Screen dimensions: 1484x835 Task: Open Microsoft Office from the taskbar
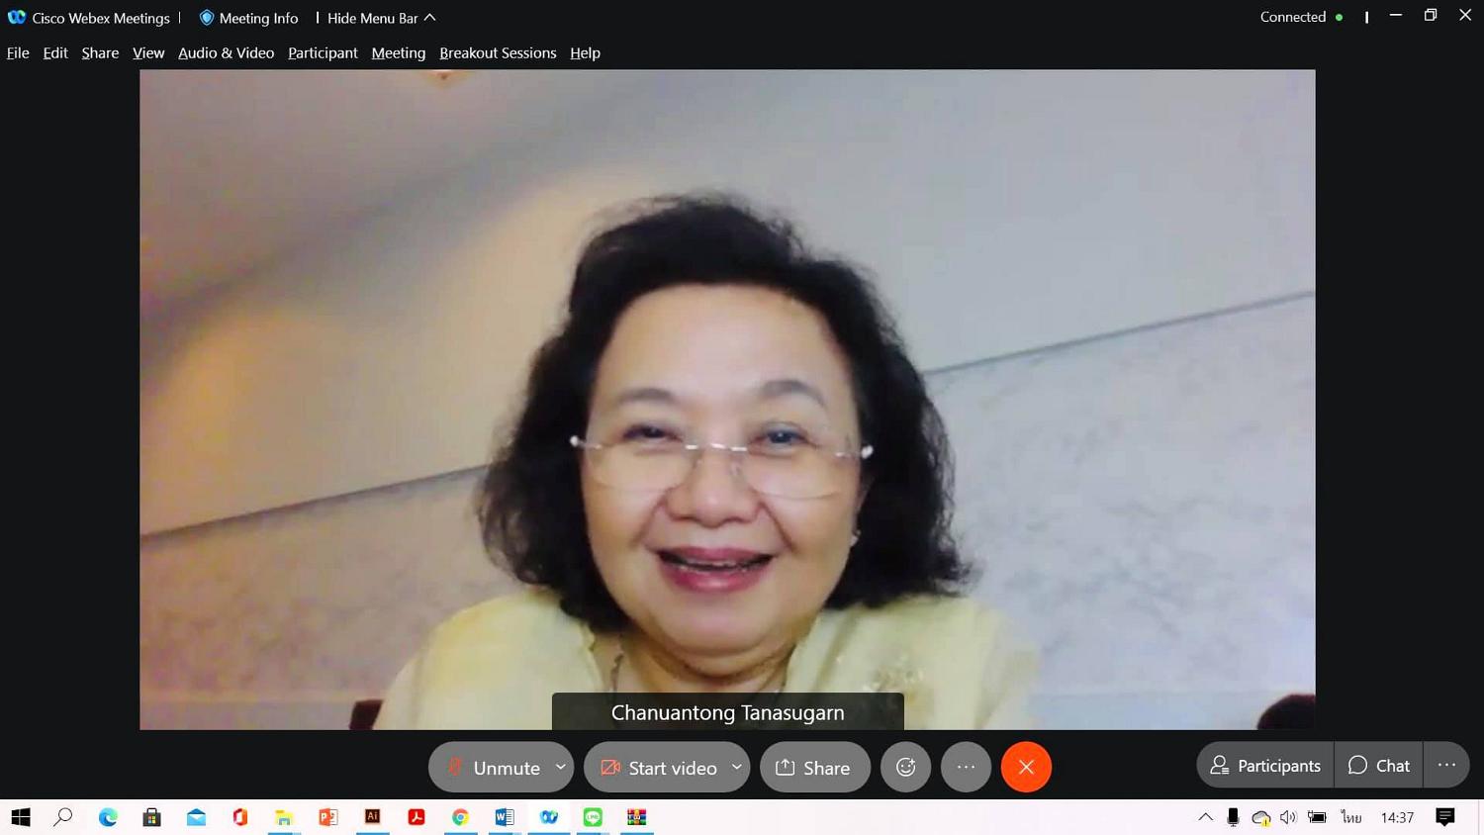[x=239, y=817]
